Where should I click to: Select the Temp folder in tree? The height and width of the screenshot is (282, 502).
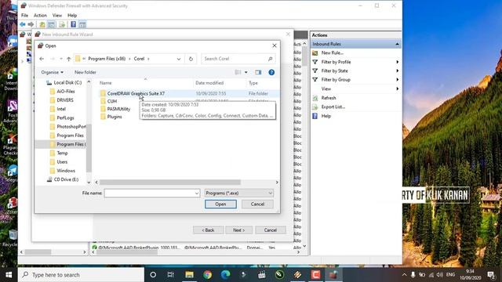click(x=62, y=154)
